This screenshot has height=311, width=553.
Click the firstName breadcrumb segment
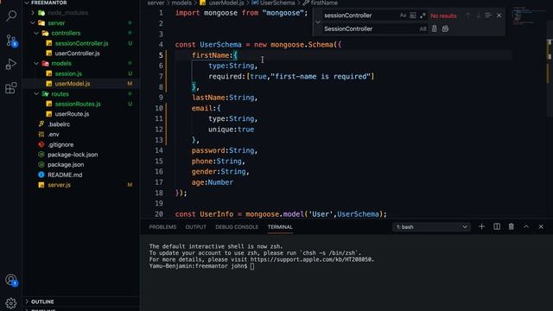click(321, 3)
